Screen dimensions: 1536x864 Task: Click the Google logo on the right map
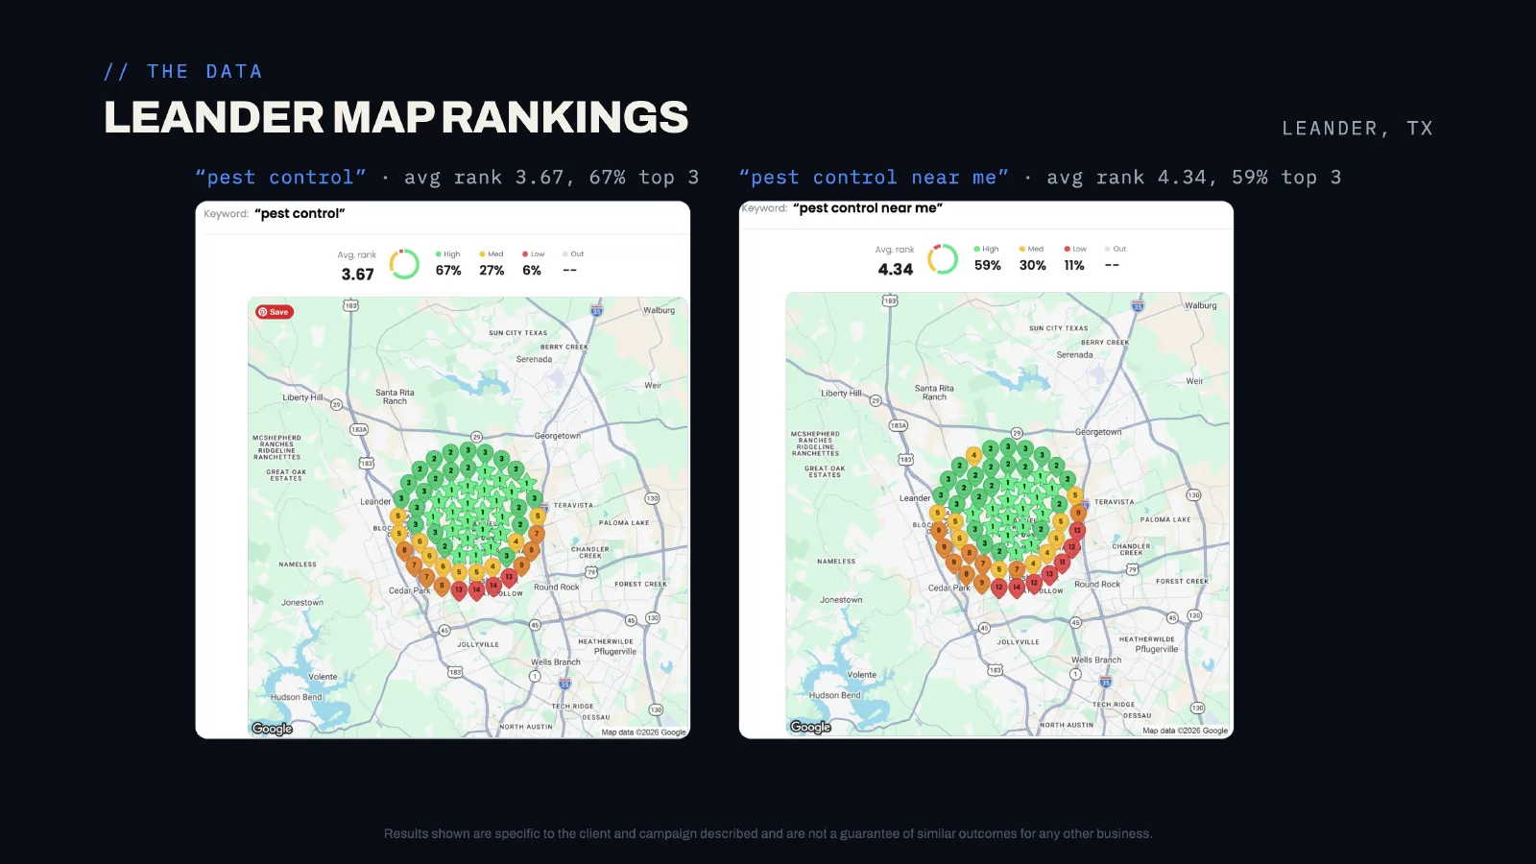click(810, 727)
